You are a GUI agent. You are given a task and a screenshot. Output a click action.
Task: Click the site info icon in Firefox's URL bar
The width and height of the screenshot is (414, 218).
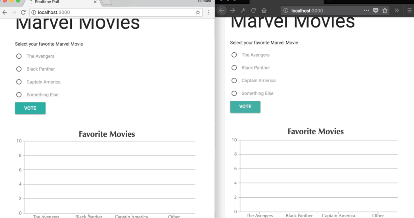(x=286, y=11)
